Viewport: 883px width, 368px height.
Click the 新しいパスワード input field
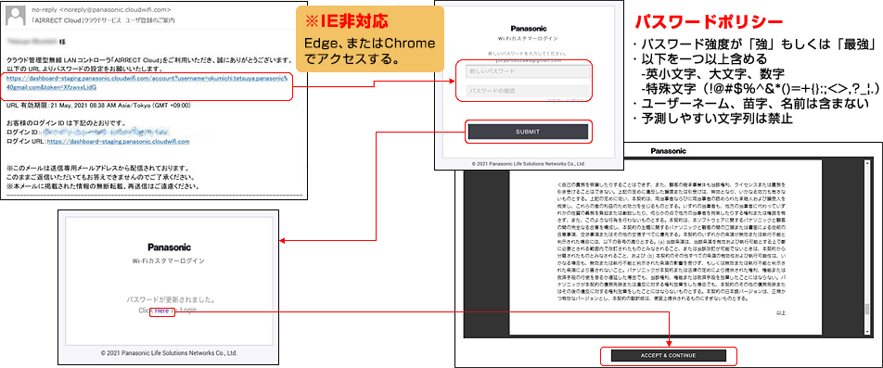tap(529, 71)
